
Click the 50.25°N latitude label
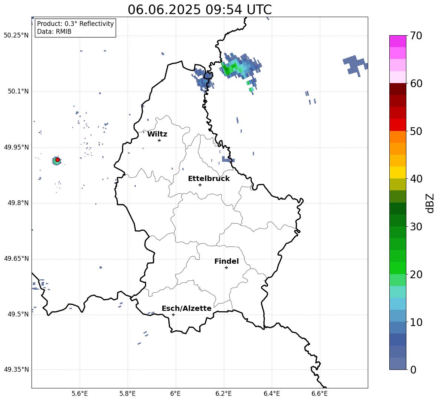pos(16,36)
